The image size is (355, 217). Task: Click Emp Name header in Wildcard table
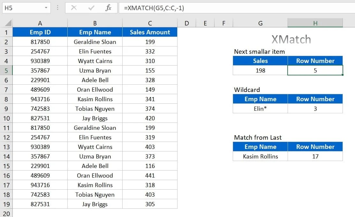(x=261, y=99)
